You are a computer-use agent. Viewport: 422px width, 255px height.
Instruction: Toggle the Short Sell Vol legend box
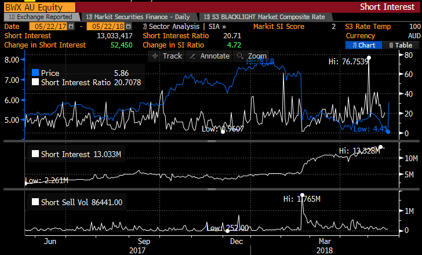(35, 202)
